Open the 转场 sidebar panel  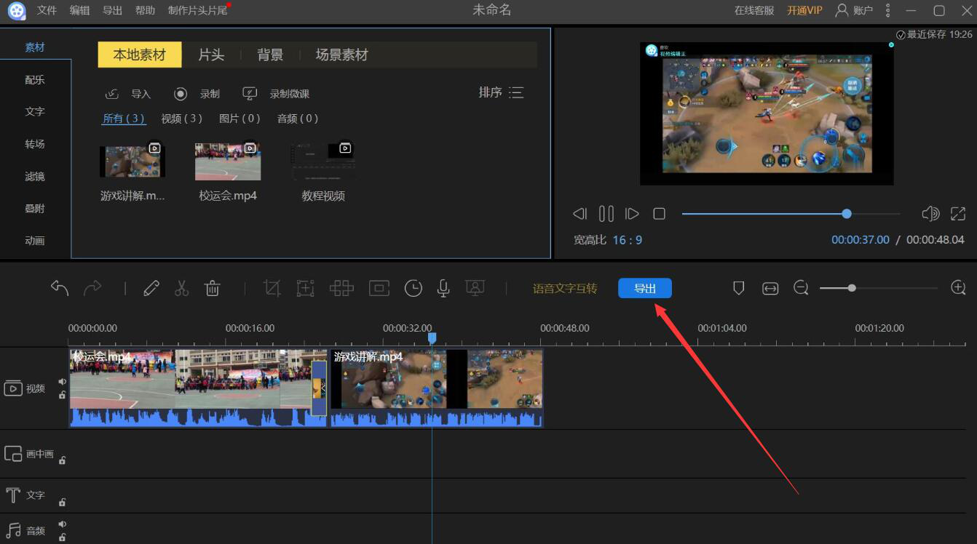click(x=35, y=144)
